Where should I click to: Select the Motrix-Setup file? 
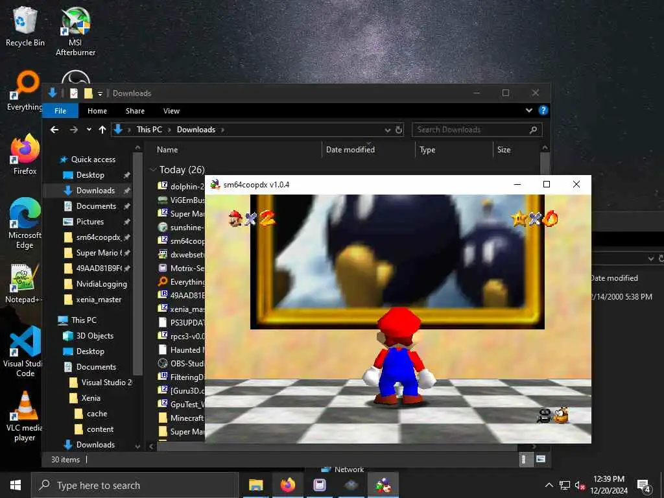click(182, 268)
